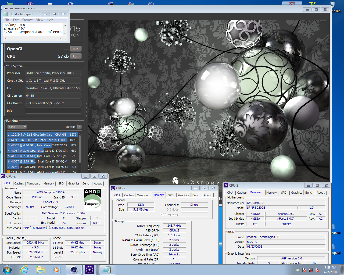The image size is (344, 275).
Task: Select the Caches tab in the middle CPU-Z window
Action: click(x=129, y=195)
